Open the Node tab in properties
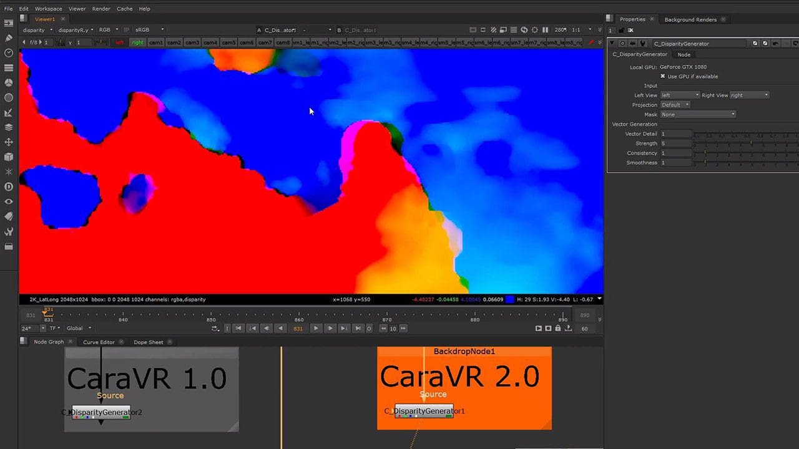 [x=684, y=54]
